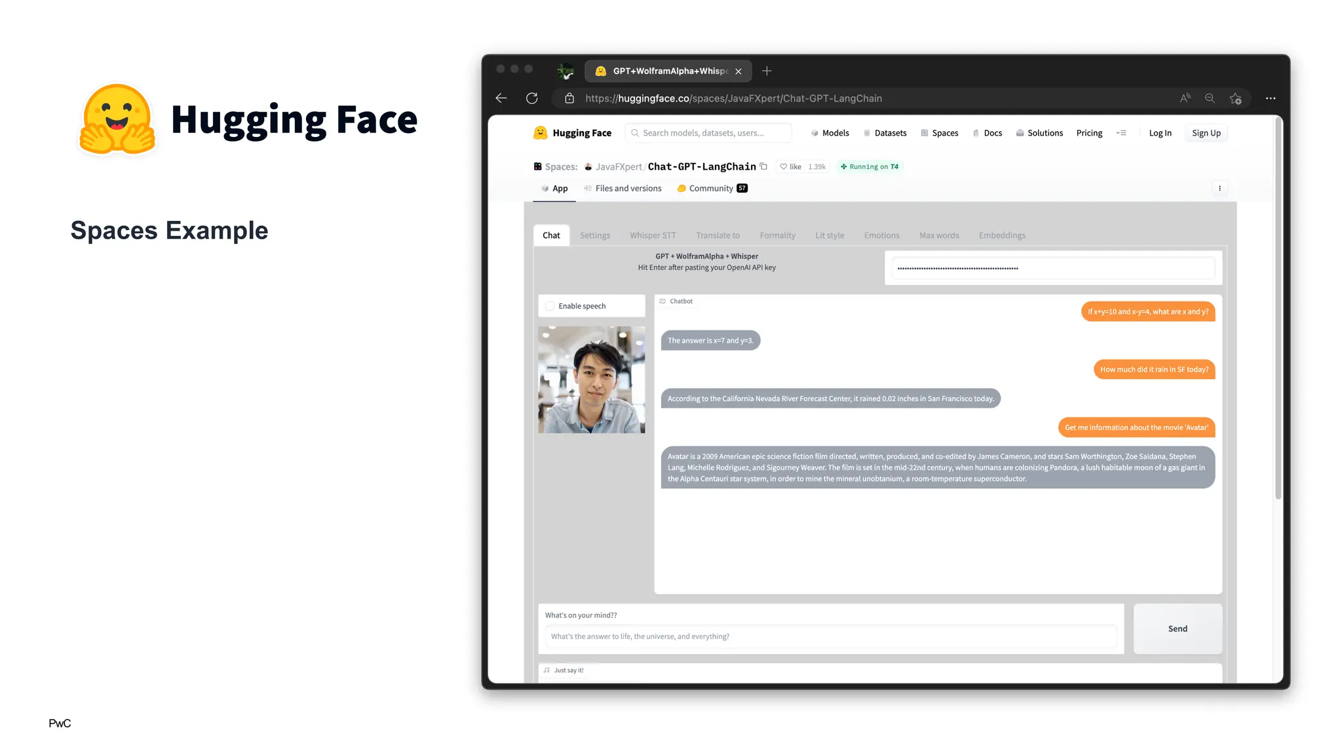The height and width of the screenshot is (755, 1342).
Task: Open the Lit style tab
Action: point(830,235)
